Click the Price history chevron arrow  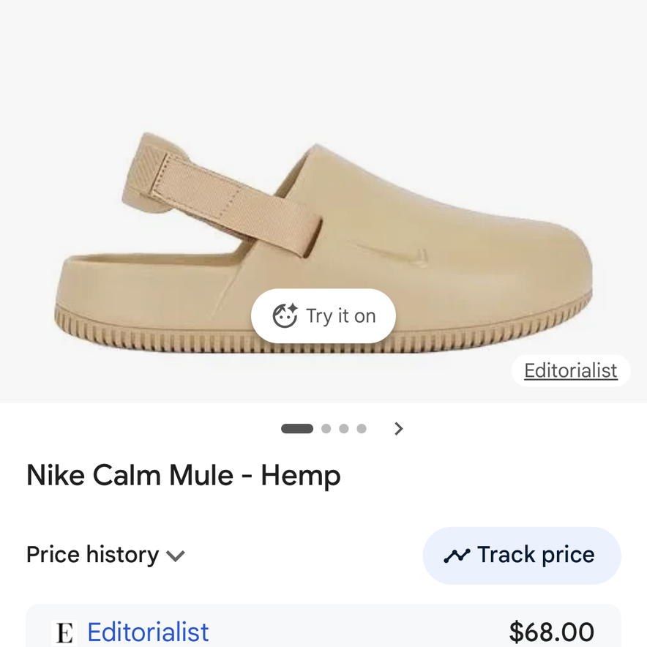(x=176, y=556)
